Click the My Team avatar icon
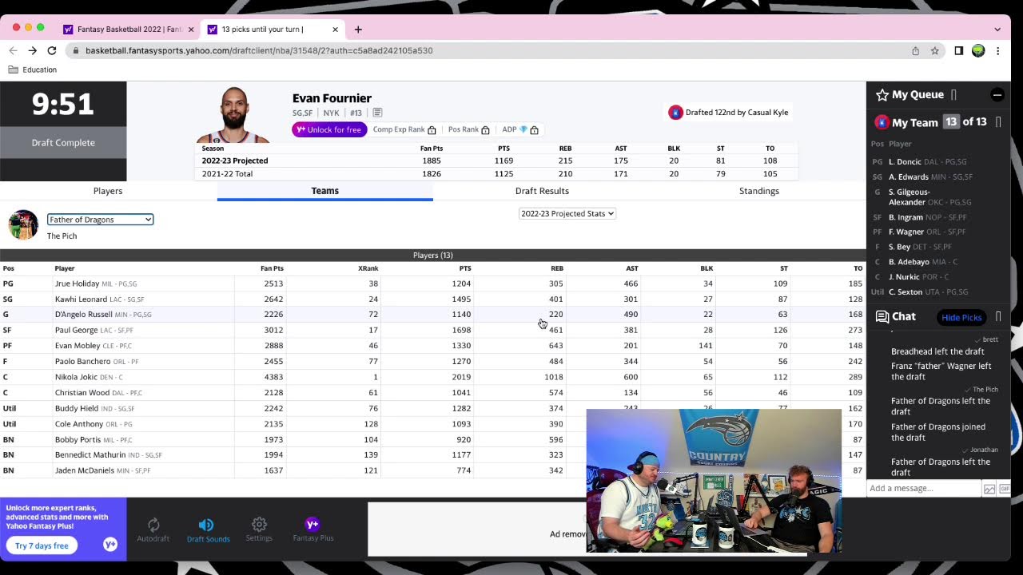 point(882,122)
